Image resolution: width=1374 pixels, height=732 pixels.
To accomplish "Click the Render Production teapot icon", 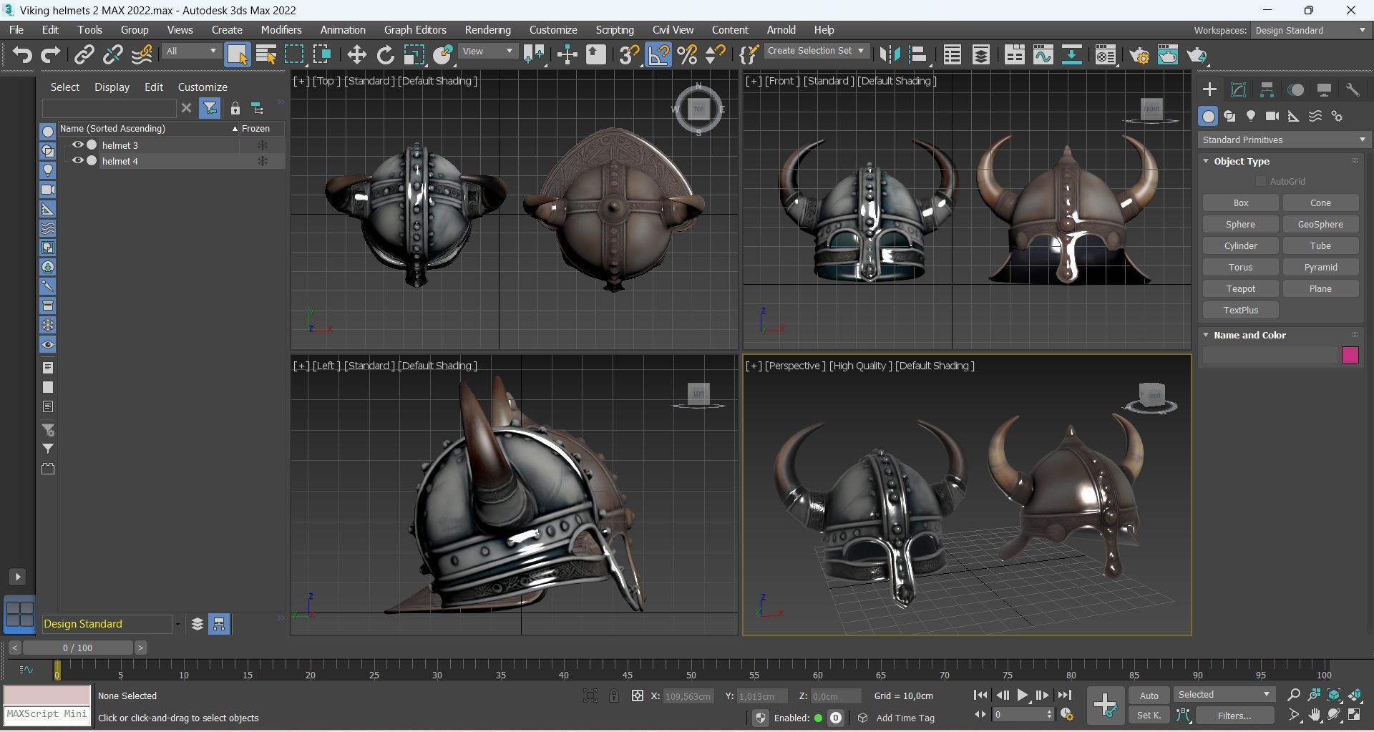I will [1197, 54].
